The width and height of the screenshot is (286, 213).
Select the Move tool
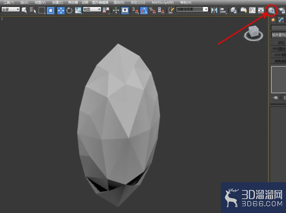click(x=61, y=10)
